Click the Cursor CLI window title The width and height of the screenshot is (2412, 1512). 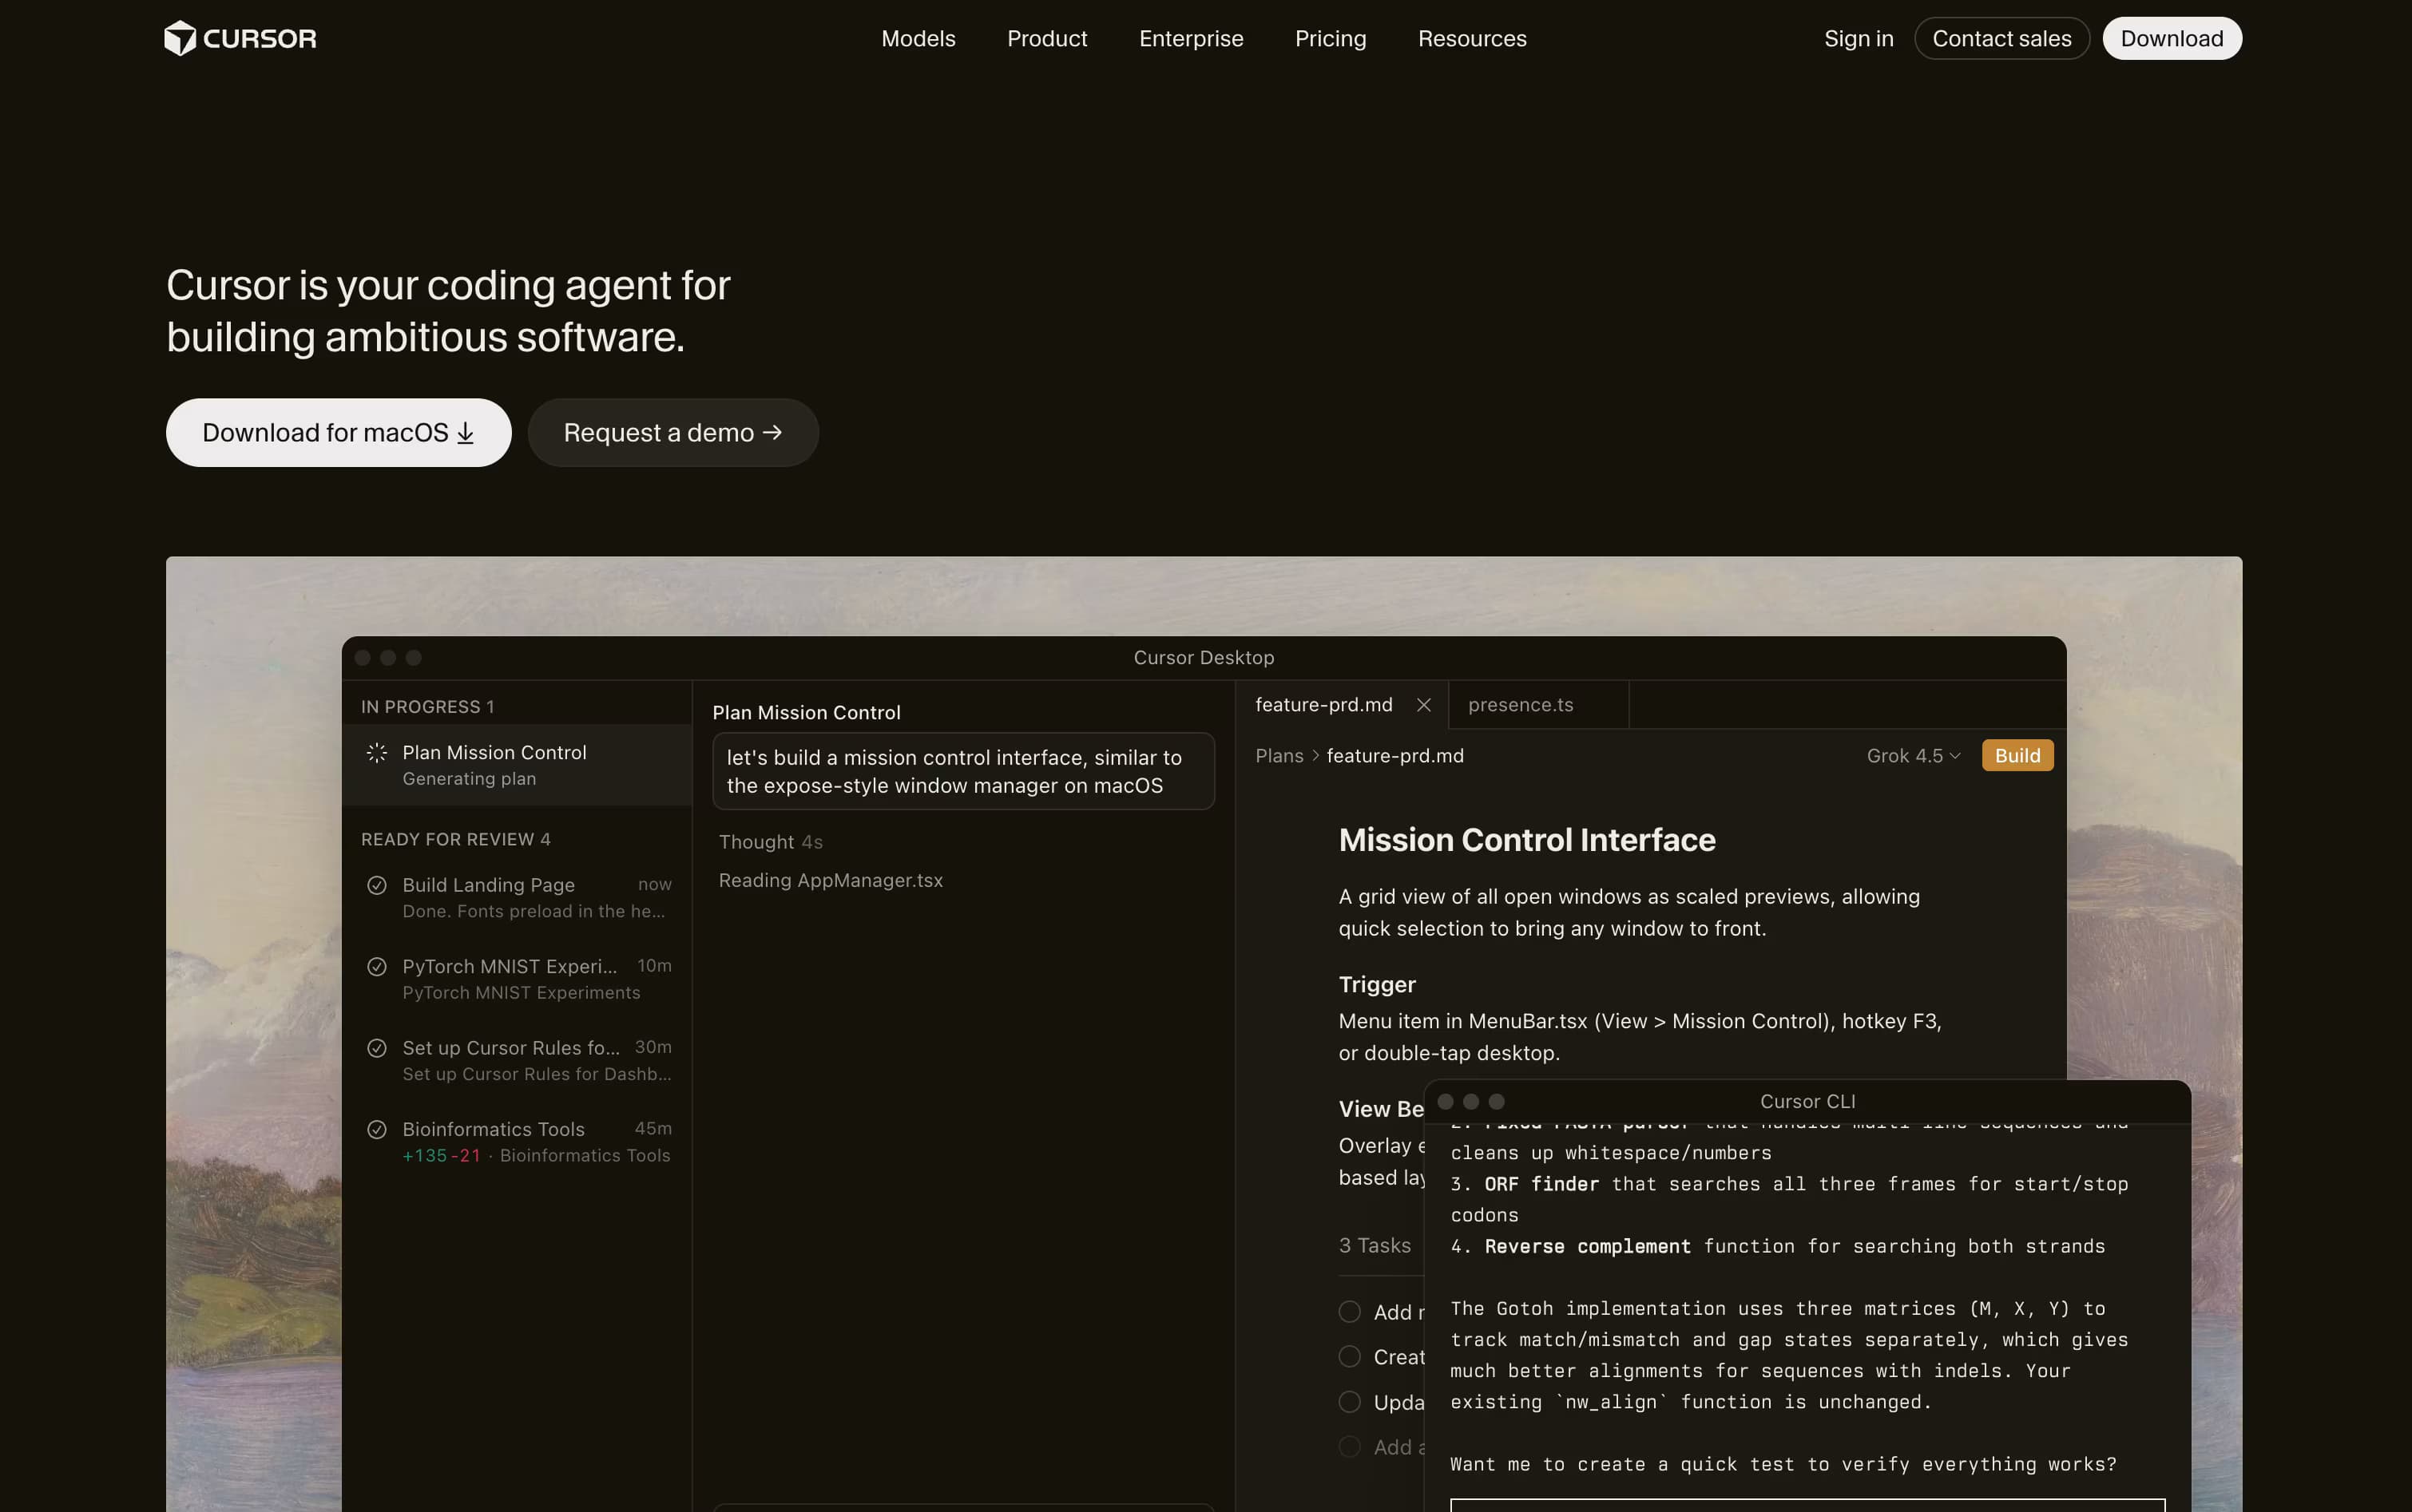[x=1807, y=1101]
